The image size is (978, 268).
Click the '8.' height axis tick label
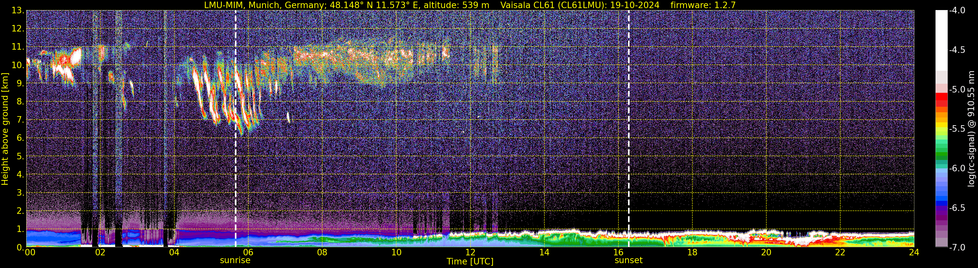20,102
